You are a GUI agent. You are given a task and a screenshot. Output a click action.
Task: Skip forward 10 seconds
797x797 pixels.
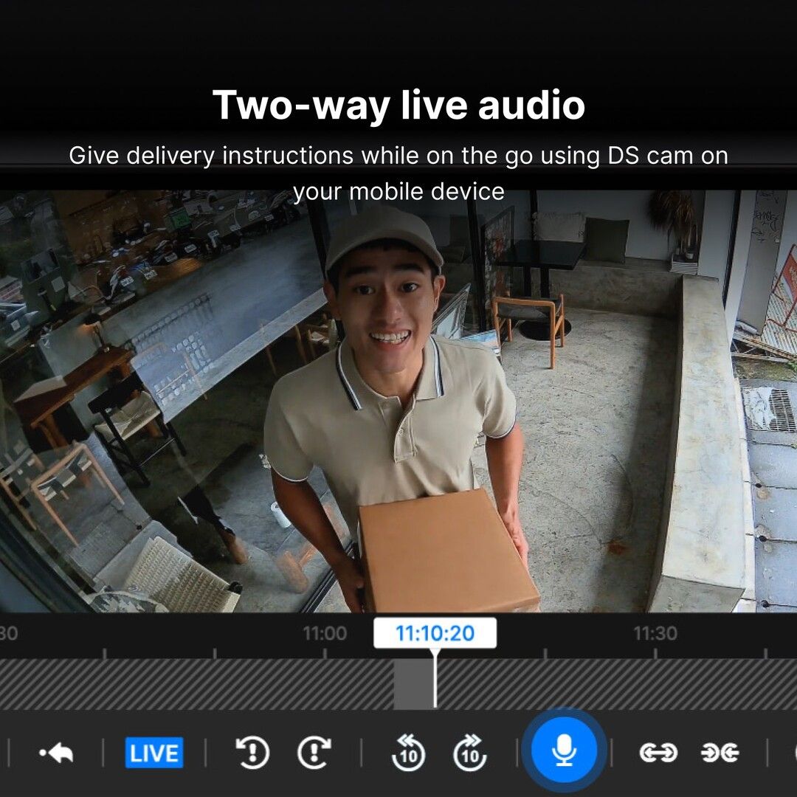coord(470,753)
